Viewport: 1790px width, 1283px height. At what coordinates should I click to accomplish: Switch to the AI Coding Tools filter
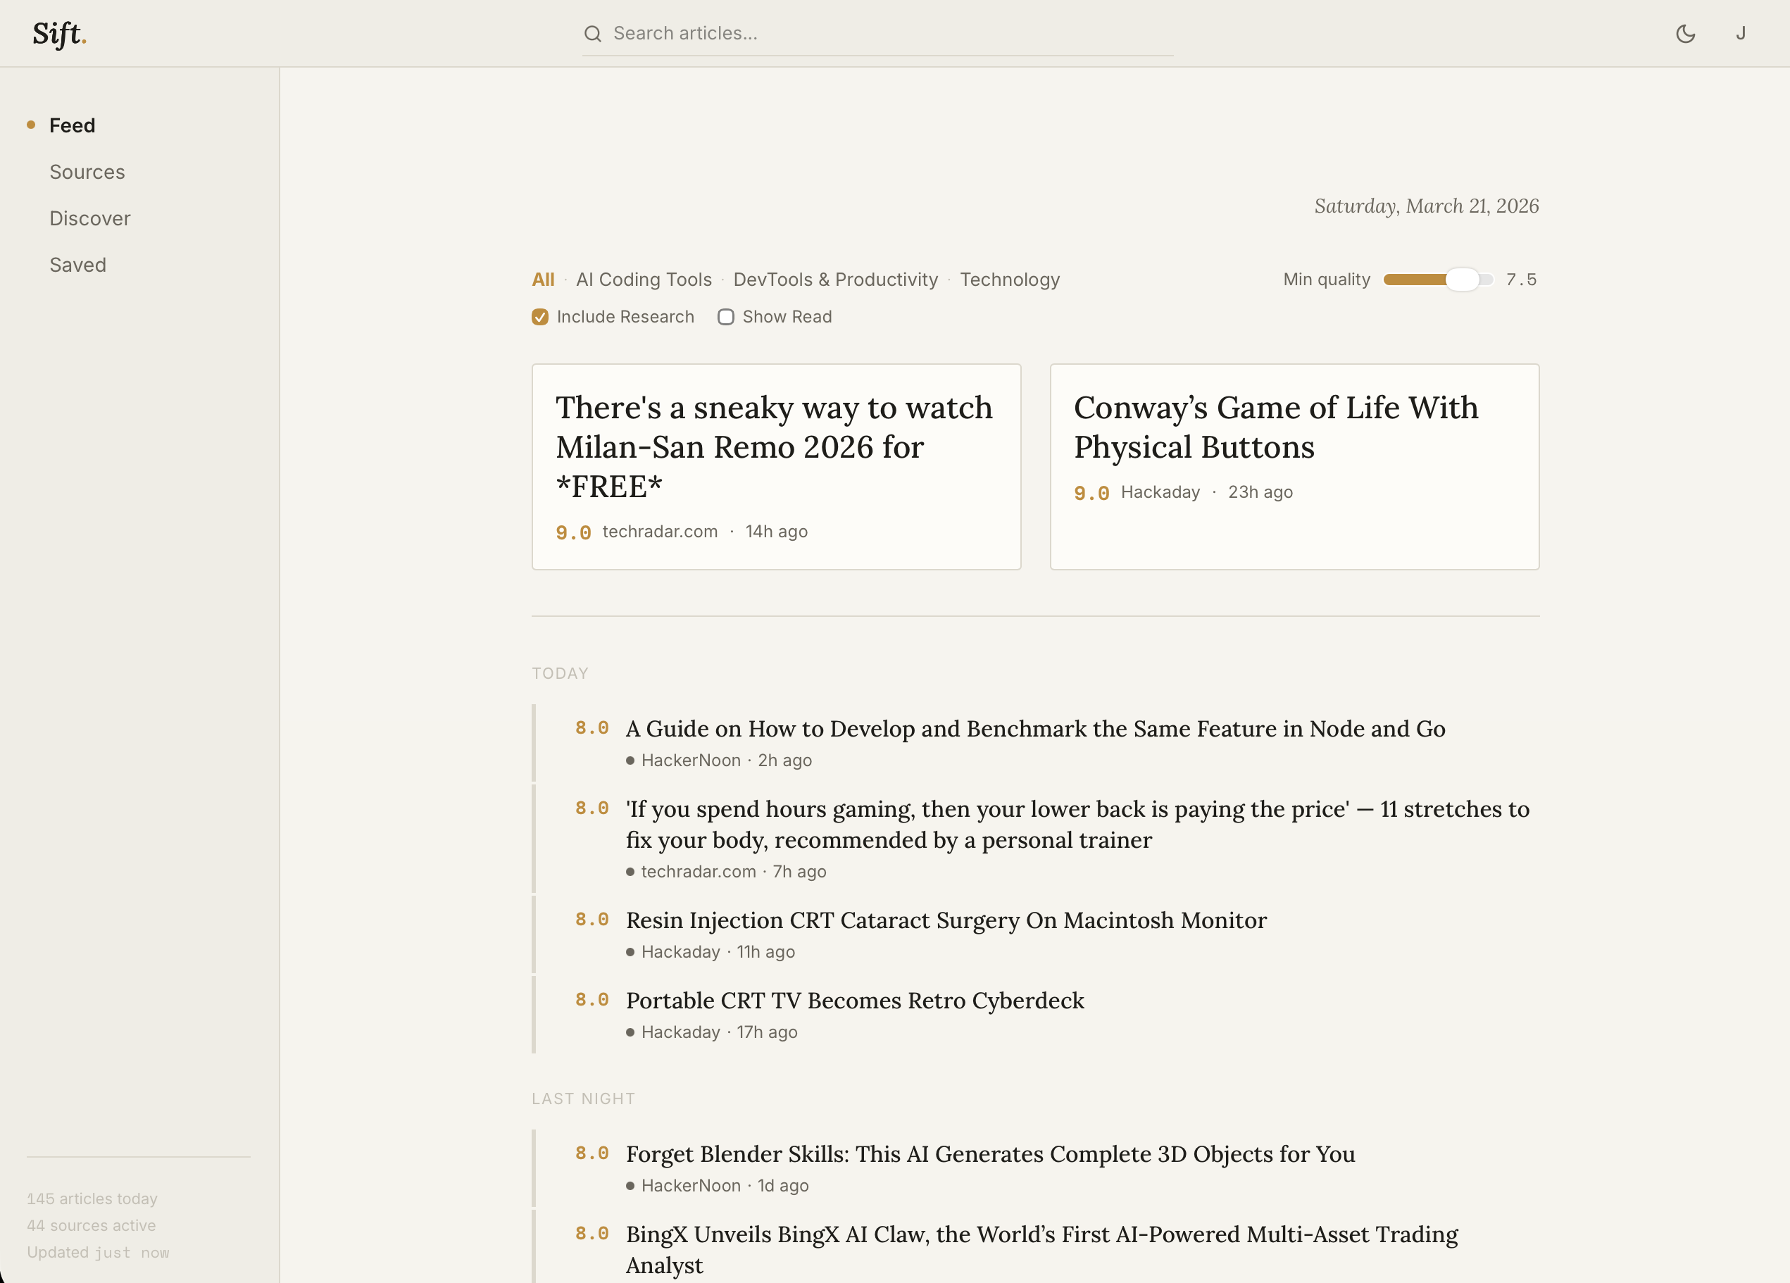[643, 280]
